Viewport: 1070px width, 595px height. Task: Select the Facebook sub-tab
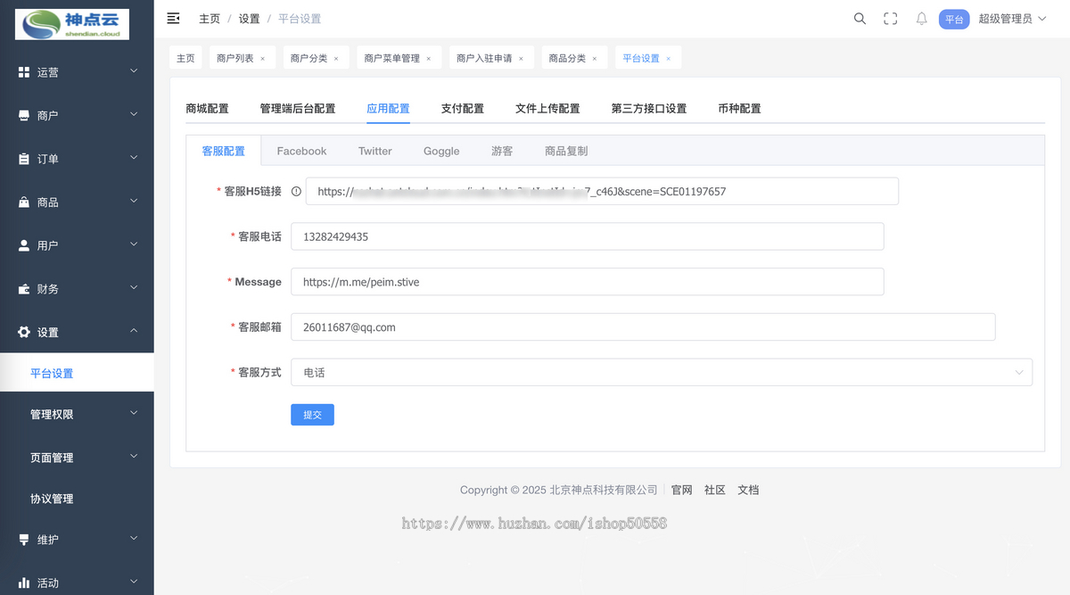(x=301, y=151)
